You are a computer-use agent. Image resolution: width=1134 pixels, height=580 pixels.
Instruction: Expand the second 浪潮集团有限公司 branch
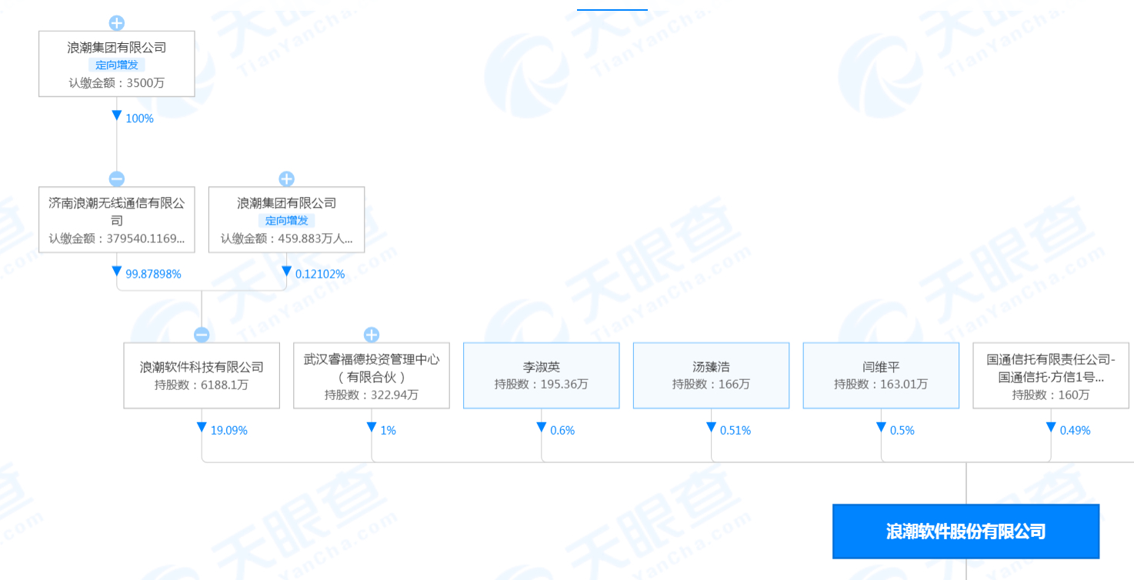[285, 178]
